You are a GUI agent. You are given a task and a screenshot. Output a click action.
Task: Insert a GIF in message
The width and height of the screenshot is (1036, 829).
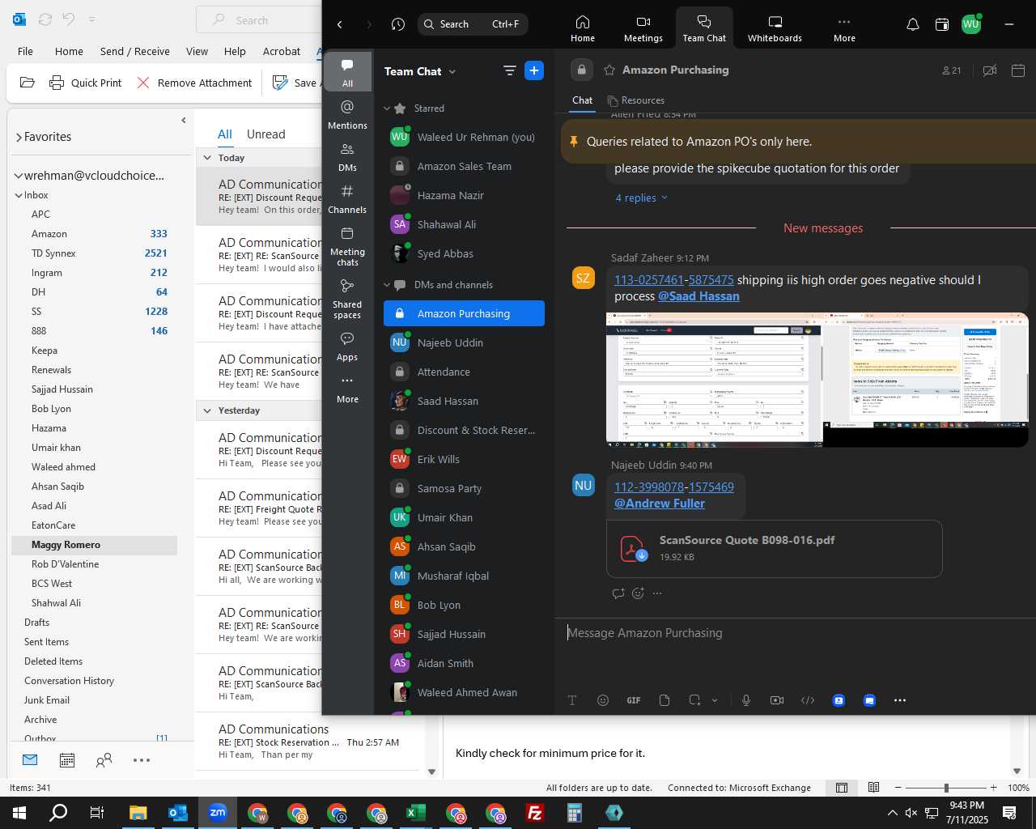634,700
